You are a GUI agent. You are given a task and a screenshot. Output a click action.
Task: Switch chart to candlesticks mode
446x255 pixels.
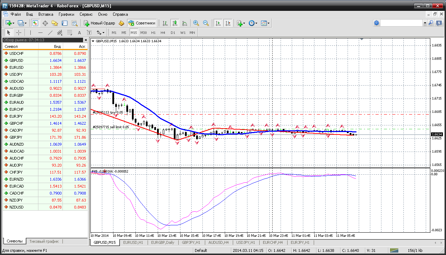point(175,23)
